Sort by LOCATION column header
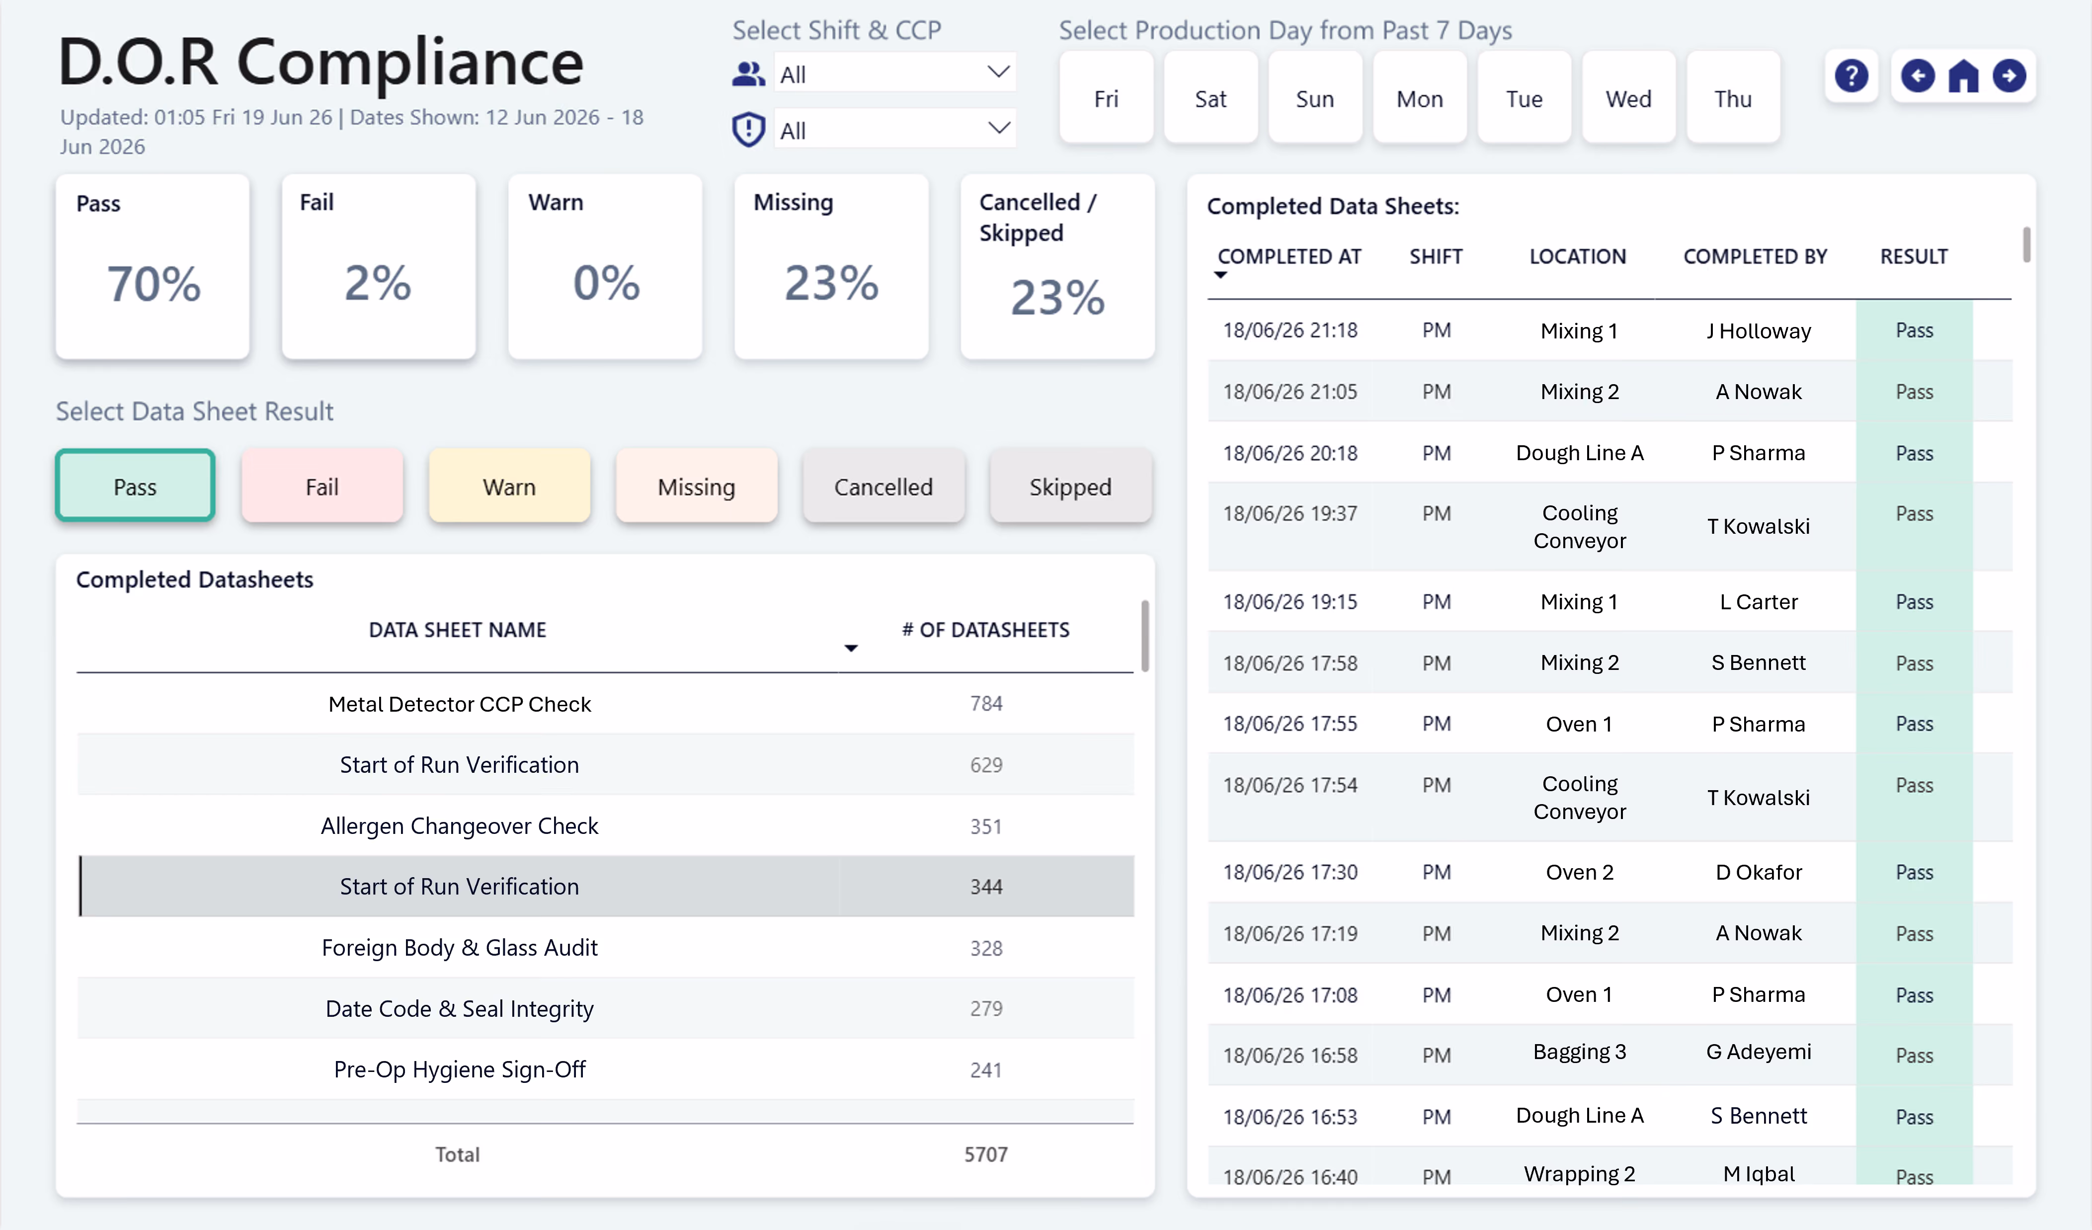2092x1230 pixels. point(1577,256)
